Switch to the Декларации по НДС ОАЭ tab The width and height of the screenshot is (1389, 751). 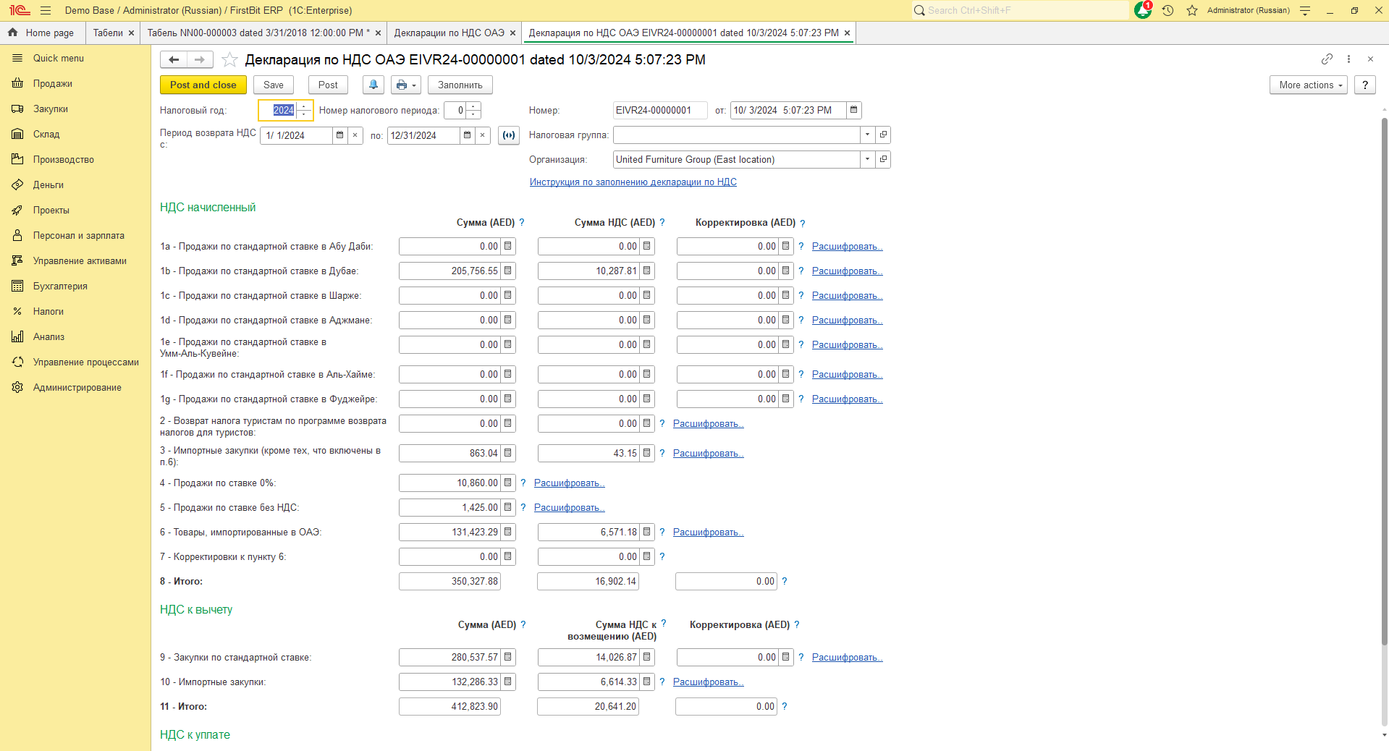449,33
